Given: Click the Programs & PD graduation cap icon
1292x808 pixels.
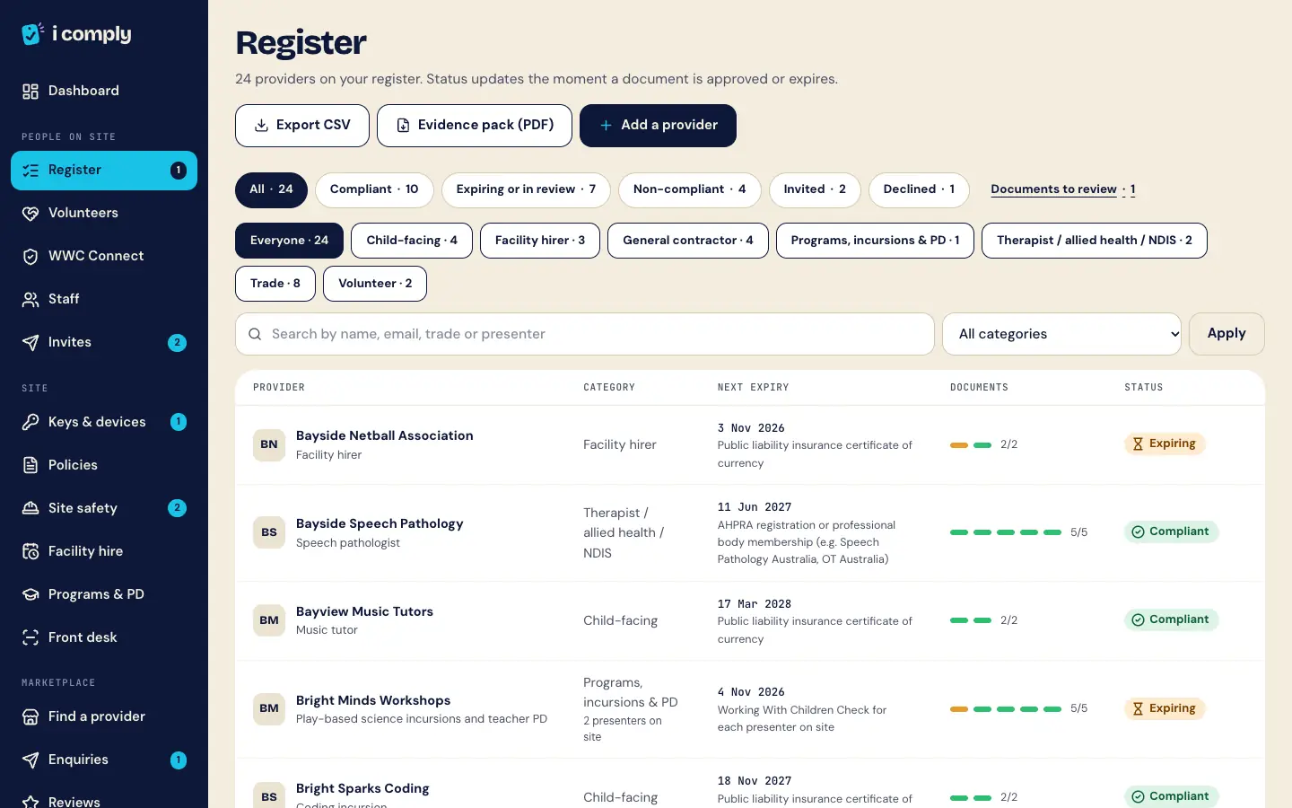Looking at the screenshot, I should click(31, 594).
